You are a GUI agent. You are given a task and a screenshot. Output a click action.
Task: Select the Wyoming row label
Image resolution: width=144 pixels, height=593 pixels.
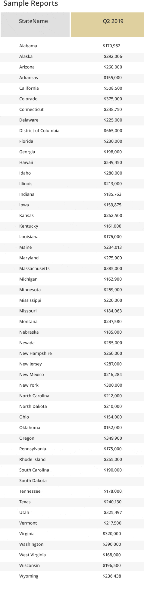point(29,576)
